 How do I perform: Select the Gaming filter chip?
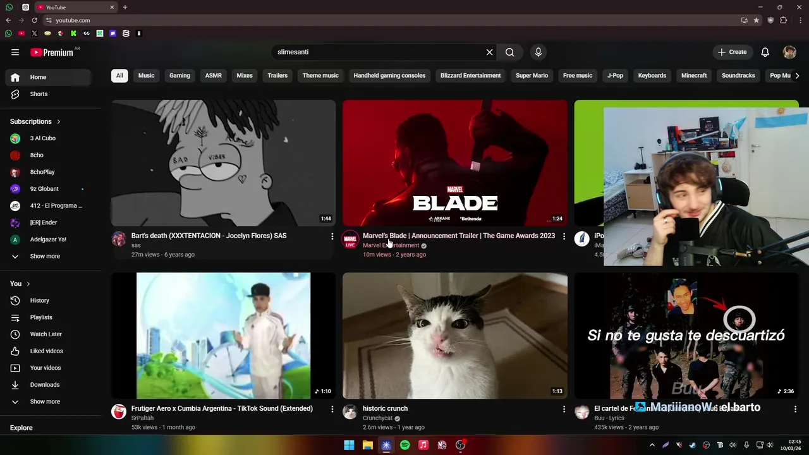click(x=179, y=76)
